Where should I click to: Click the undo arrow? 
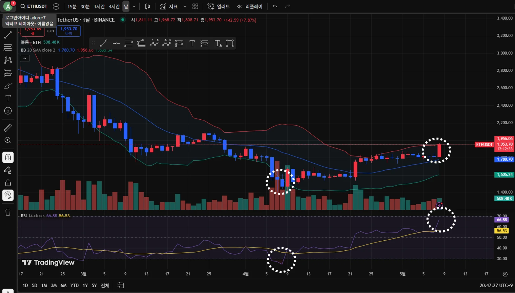(x=275, y=6)
